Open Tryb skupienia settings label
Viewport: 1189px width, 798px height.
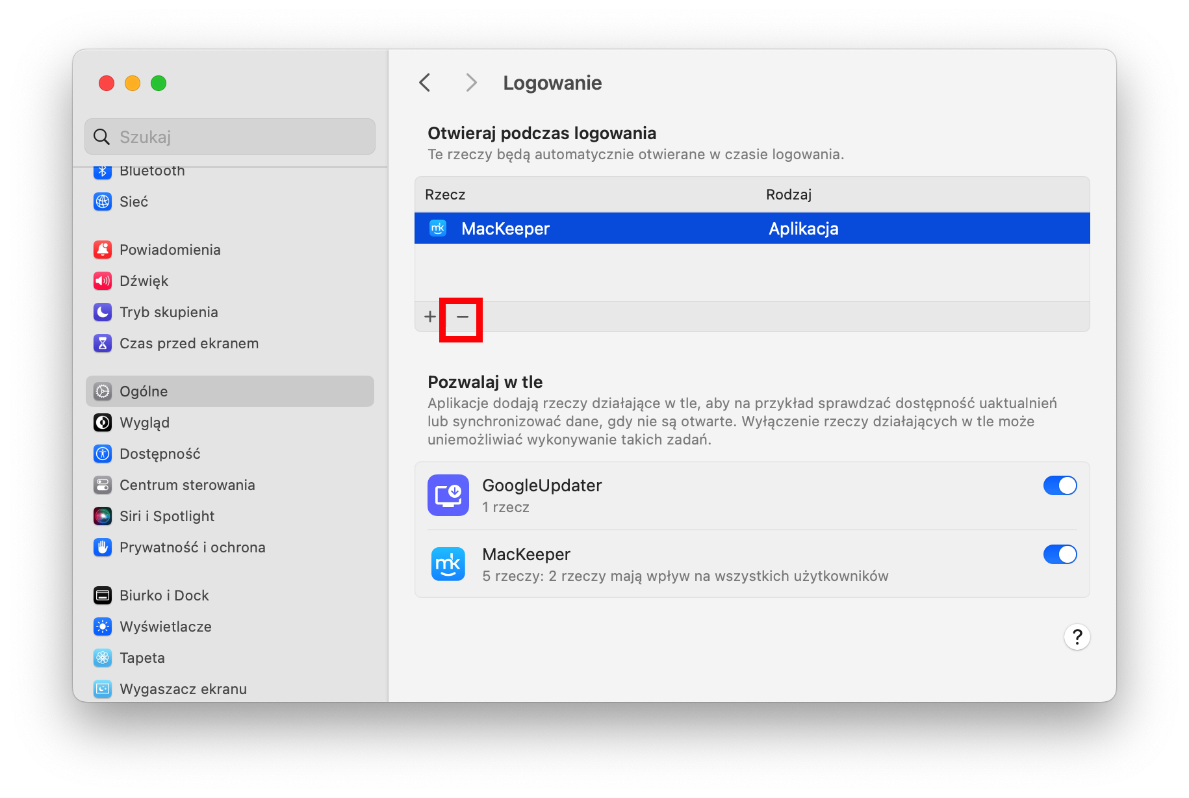[169, 312]
